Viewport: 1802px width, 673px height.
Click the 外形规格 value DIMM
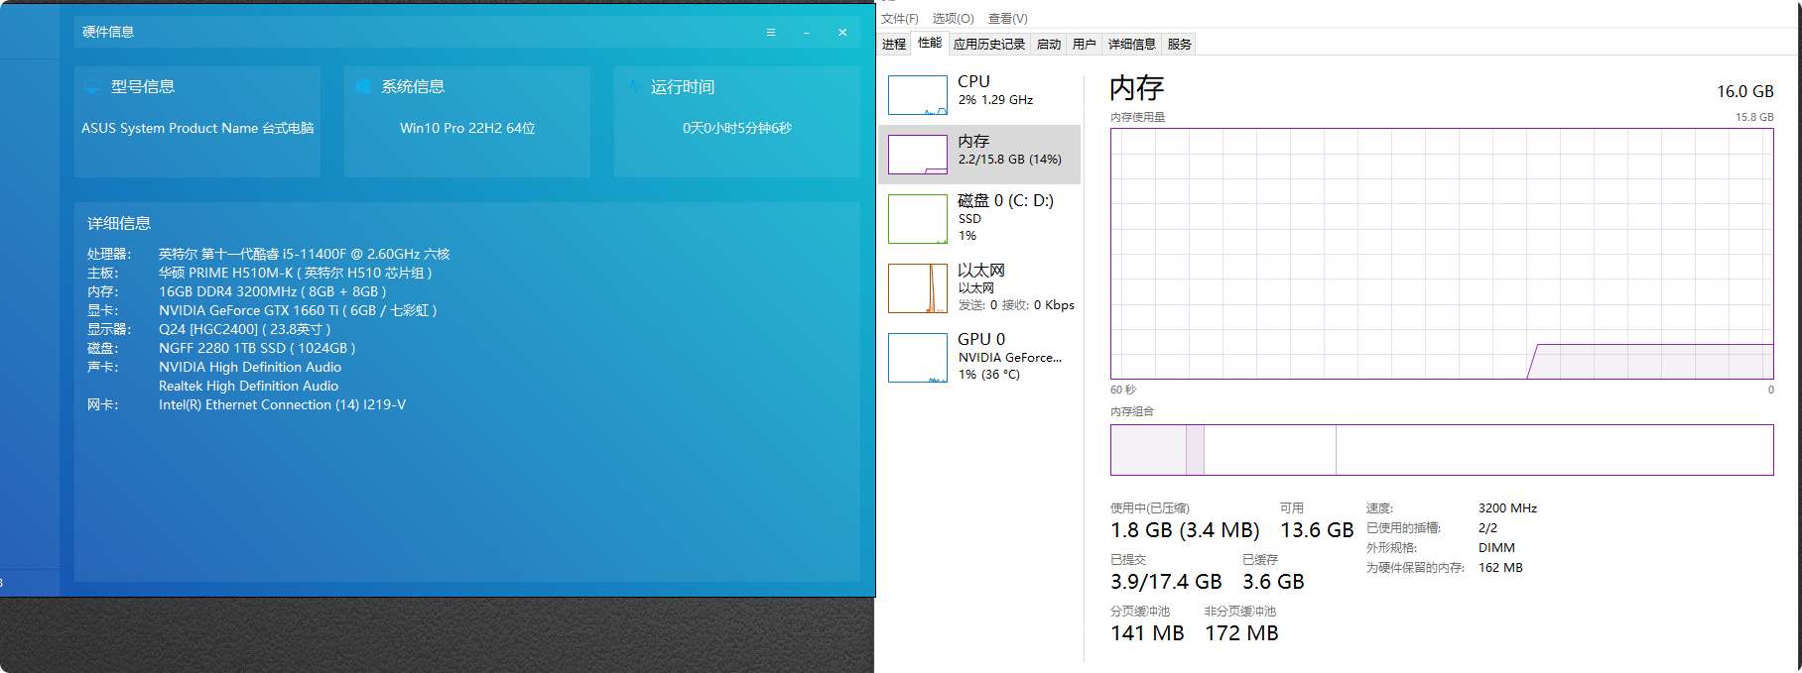(x=1496, y=548)
